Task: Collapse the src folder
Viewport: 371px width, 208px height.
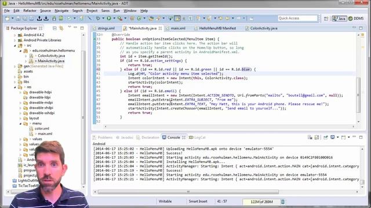Action: pos(15,46)
